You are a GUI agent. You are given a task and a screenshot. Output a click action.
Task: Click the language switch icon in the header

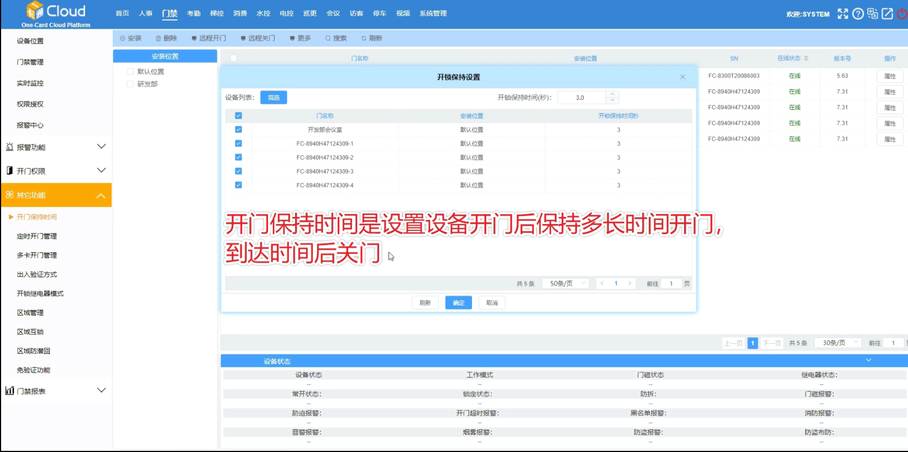click(873, 14)
